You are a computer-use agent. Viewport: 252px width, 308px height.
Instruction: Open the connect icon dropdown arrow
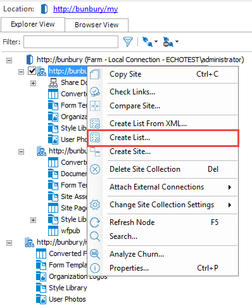[x=156, y=41]
